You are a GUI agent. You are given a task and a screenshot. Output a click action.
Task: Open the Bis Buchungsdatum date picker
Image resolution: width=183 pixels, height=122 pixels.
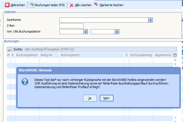pos(117,32)
